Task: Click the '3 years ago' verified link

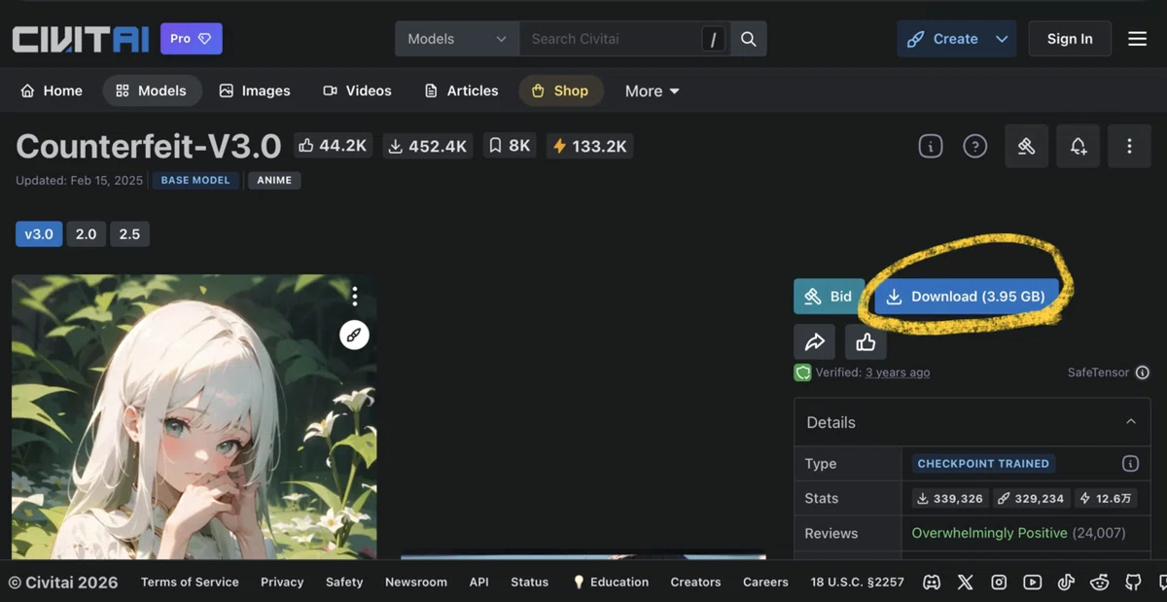Action: [898, 372]
